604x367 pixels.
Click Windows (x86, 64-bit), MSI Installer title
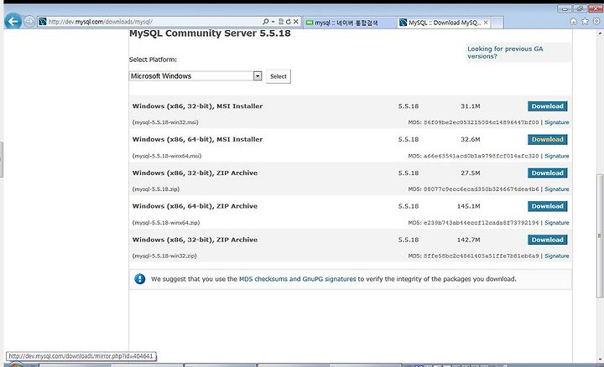[x=198, y=140]
